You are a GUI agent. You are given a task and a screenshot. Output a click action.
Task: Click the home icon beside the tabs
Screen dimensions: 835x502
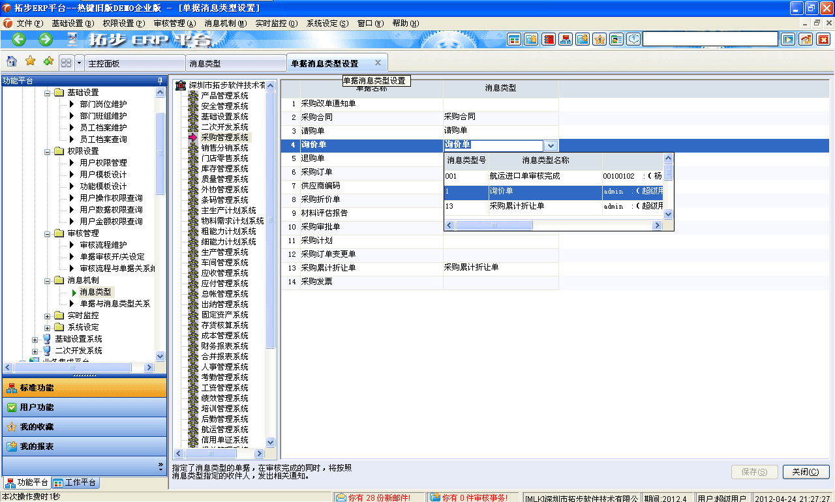[12, 62]
